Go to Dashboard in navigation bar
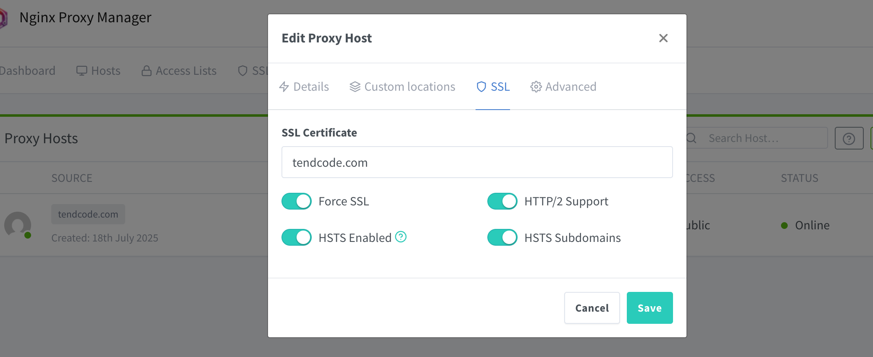The height and width of the screenshot is (357, 873). (x=27, y=71)
